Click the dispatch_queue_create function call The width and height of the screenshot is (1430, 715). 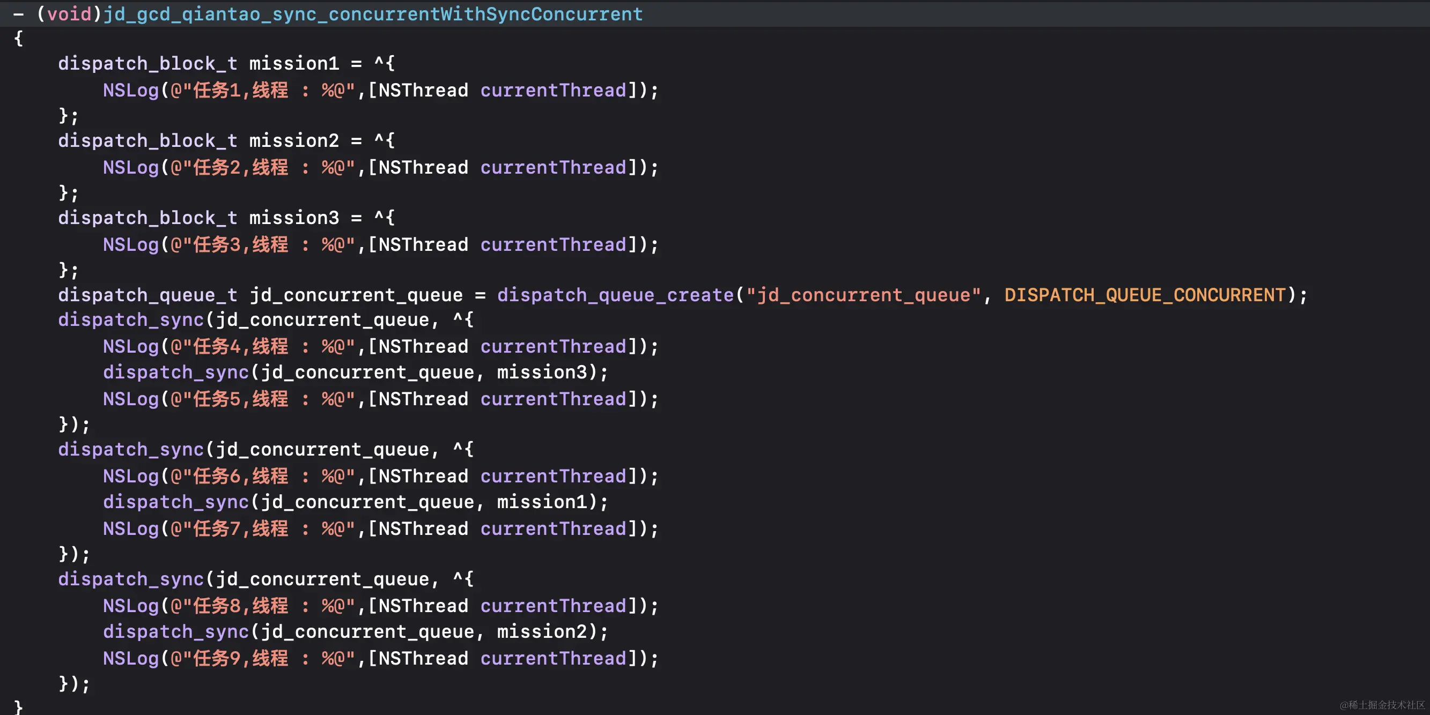615,295
